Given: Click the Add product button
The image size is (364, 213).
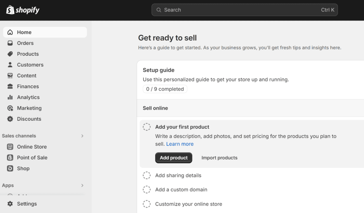Looking at the screenshot, I should tap(174, 158).
